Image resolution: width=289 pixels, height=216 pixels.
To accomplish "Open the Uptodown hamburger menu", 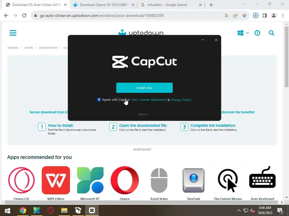I will pyautogui.click(x=13, y=33).
